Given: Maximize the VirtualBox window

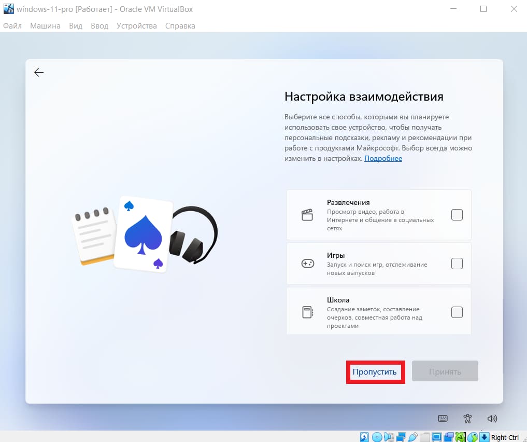Looking at the screenshot, I should coord(483,9).
